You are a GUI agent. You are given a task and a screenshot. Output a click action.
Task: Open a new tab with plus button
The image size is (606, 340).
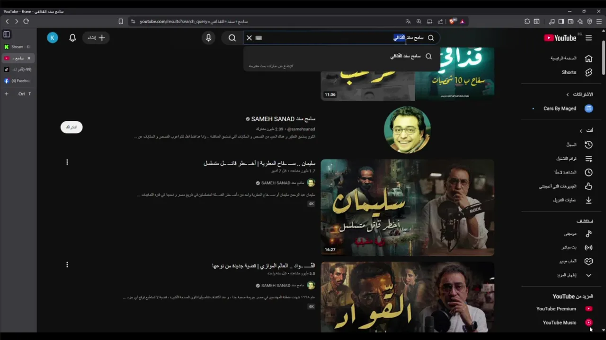click(x=7, y=94)
